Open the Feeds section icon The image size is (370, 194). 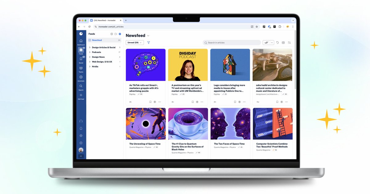click(81, 50)
